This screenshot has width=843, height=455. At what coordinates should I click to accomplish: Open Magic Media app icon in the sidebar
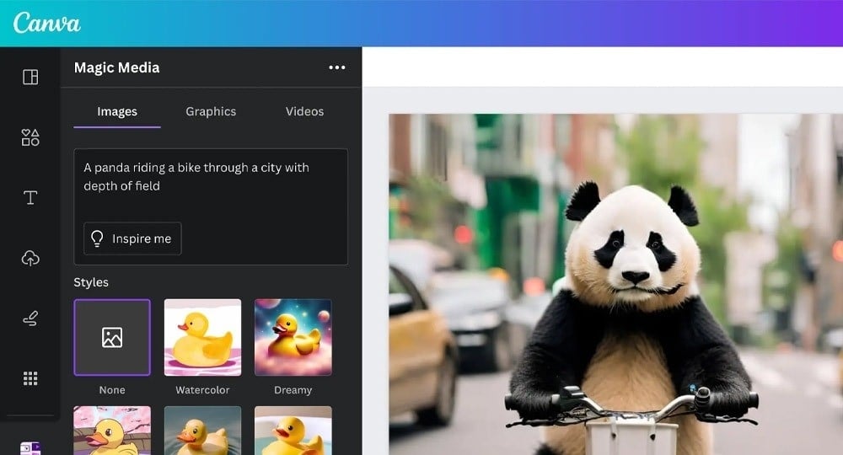30,448
